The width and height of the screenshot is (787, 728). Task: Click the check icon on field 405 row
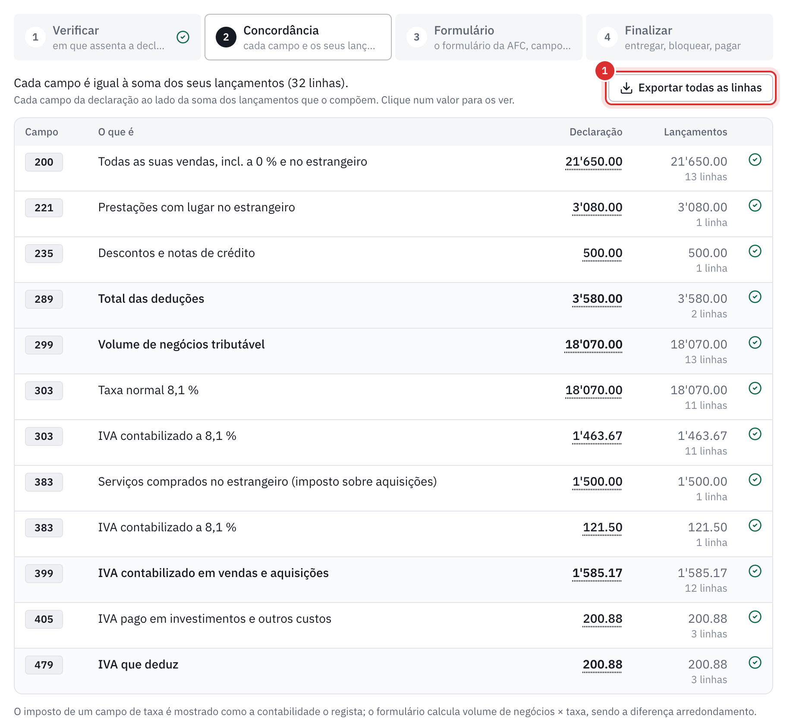(755, 617)
